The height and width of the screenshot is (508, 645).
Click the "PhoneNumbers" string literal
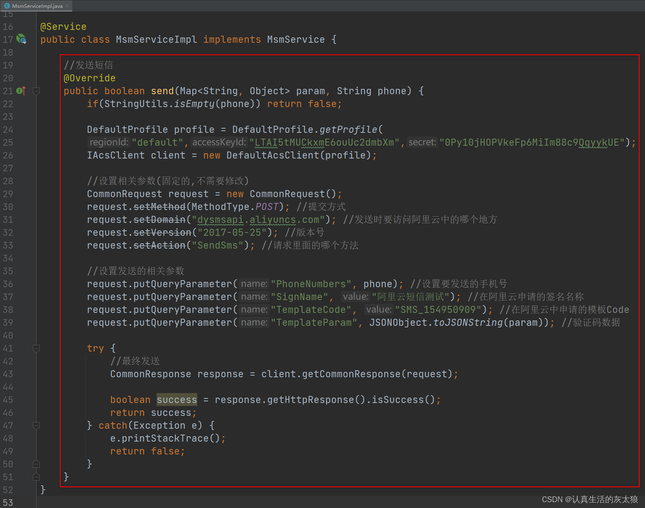(x=311, y=284)
